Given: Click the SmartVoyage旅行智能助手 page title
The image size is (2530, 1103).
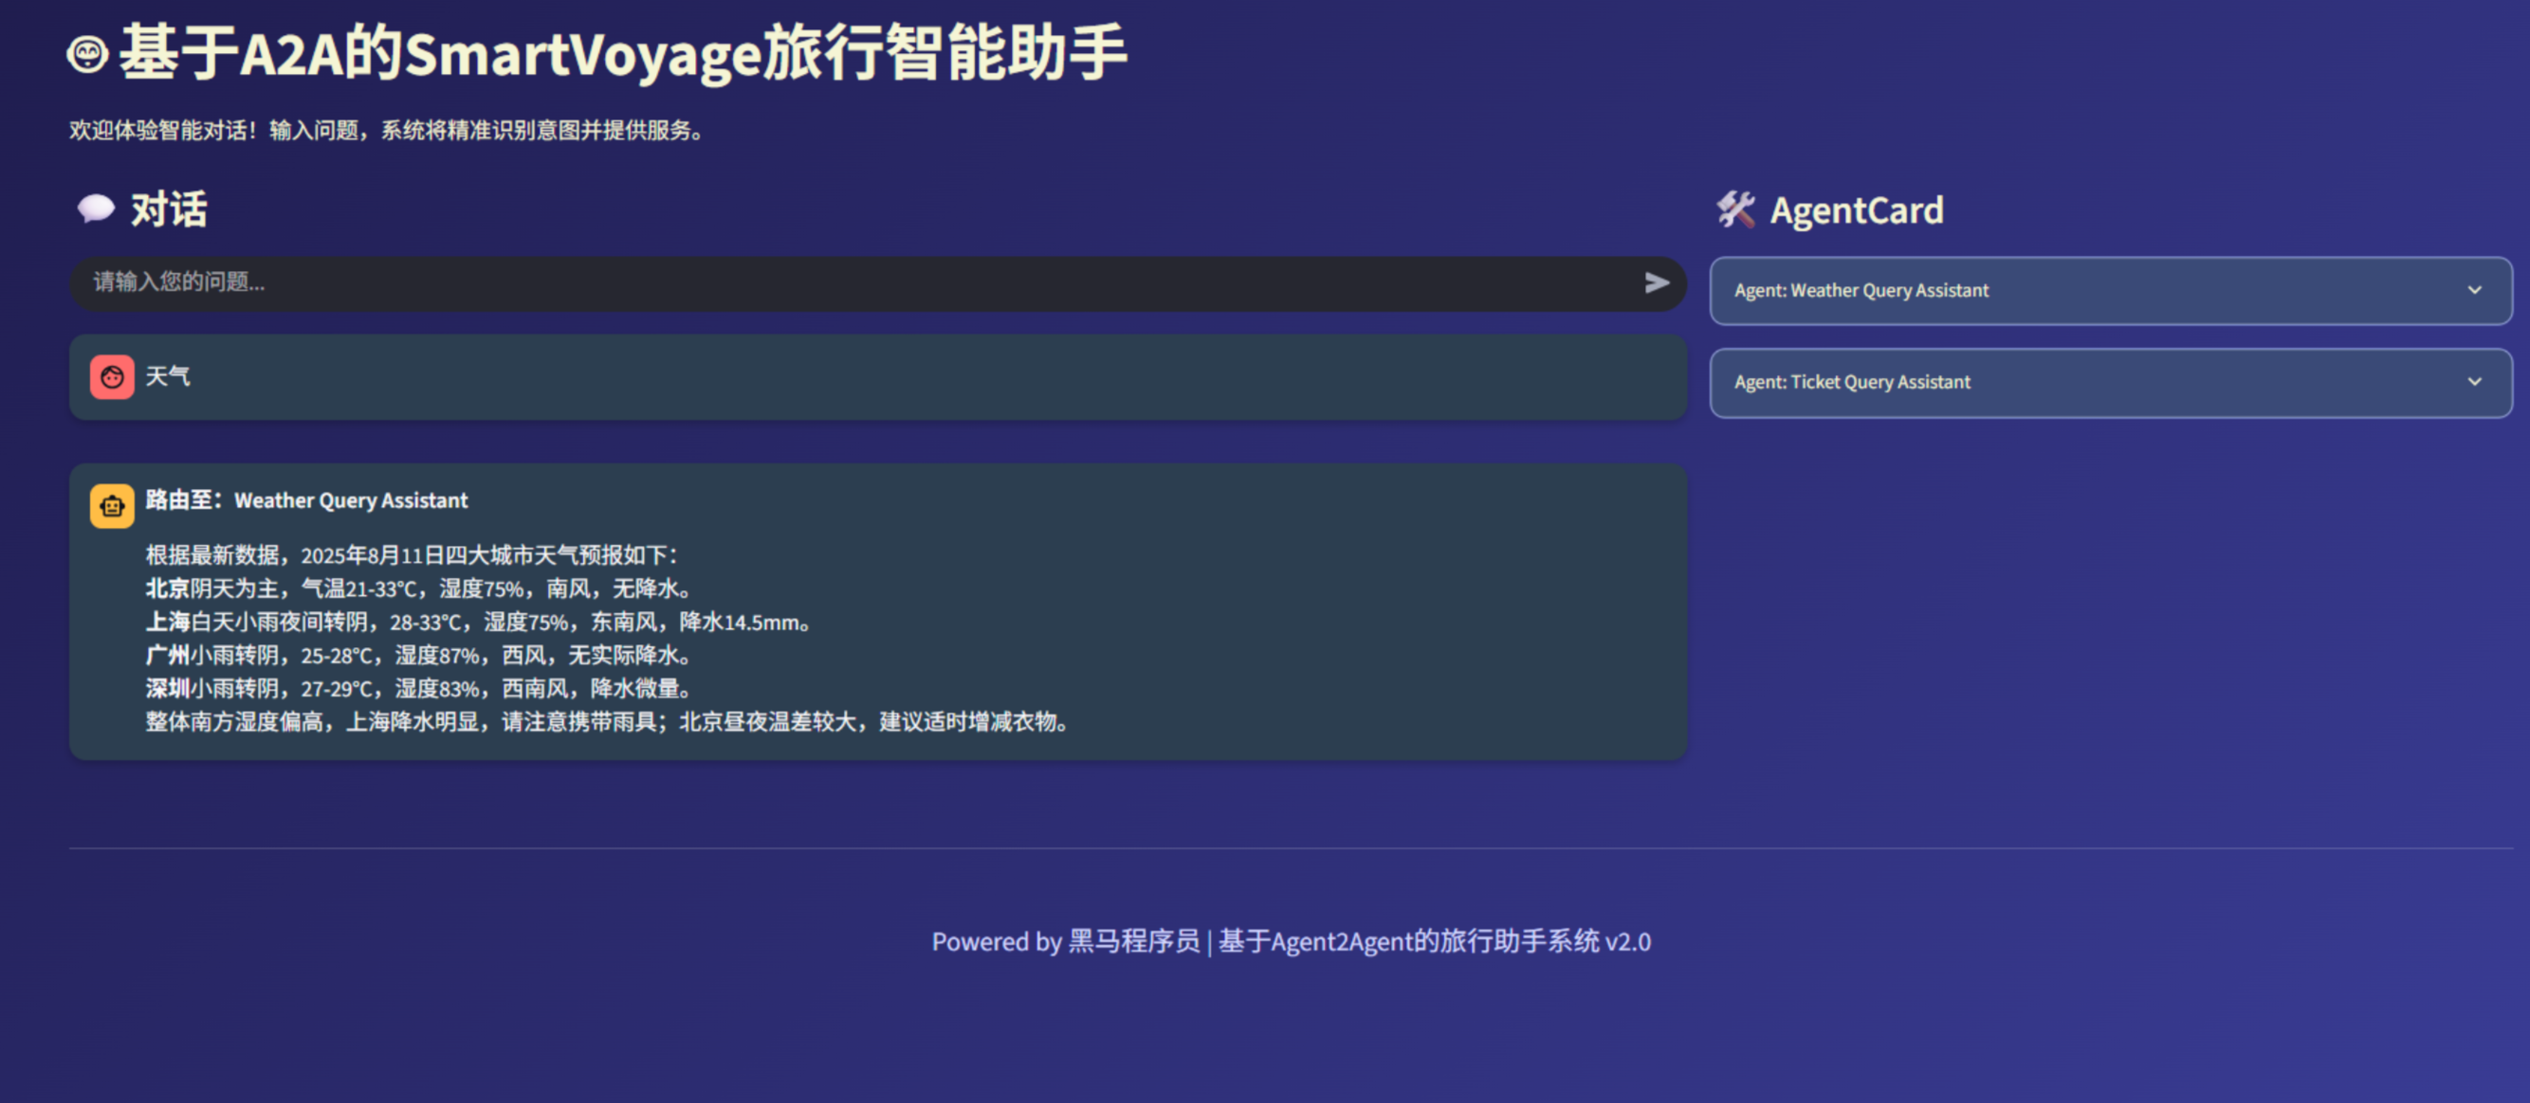Looking at the screenshot, I should (x=623, y=54).
